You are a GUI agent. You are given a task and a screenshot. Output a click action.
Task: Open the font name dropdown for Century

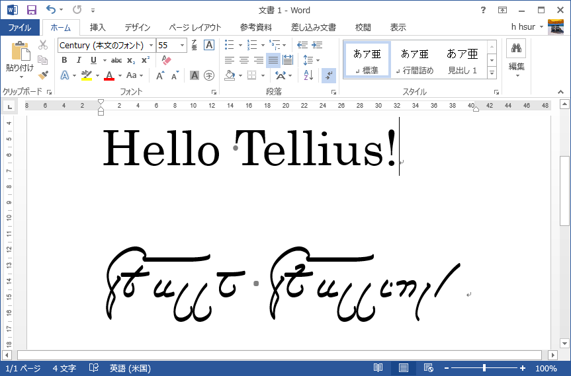tap(151, 45)
